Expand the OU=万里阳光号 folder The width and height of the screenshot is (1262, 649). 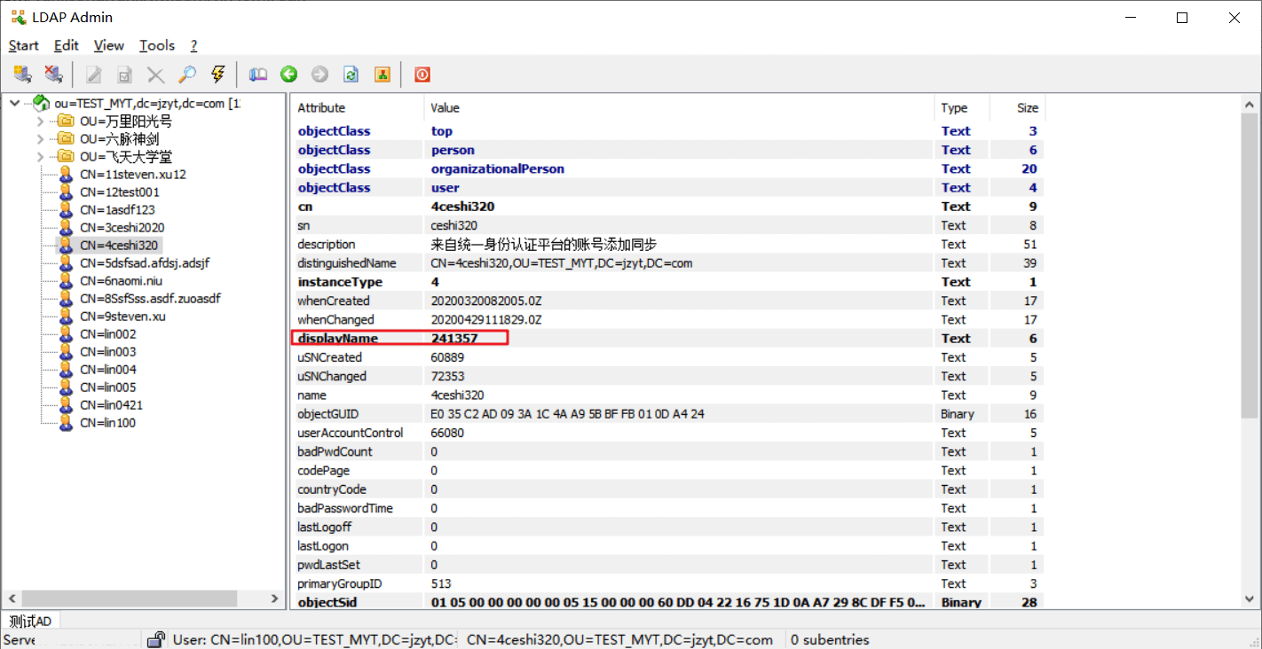click(41, 121)
